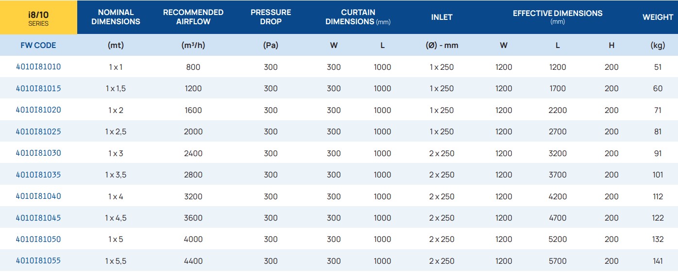
Task: Click the Effective Dimensions header
Action: click(558, 17)
